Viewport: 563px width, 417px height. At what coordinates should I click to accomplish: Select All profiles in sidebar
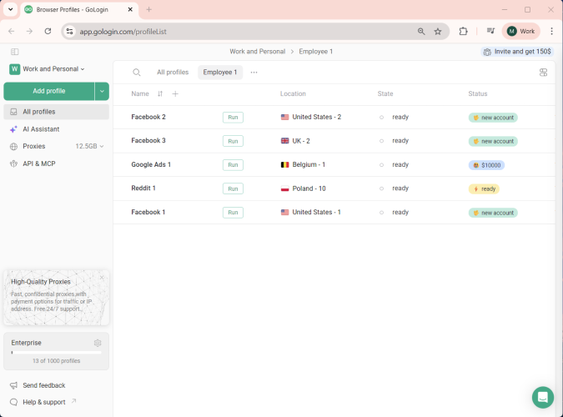[57, 112]
